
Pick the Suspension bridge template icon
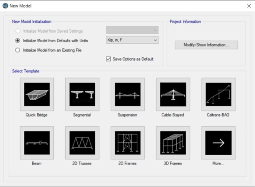[127, 94]
